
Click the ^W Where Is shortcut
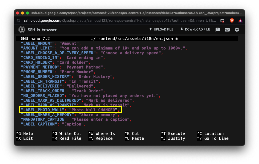(x=102, y=134)
